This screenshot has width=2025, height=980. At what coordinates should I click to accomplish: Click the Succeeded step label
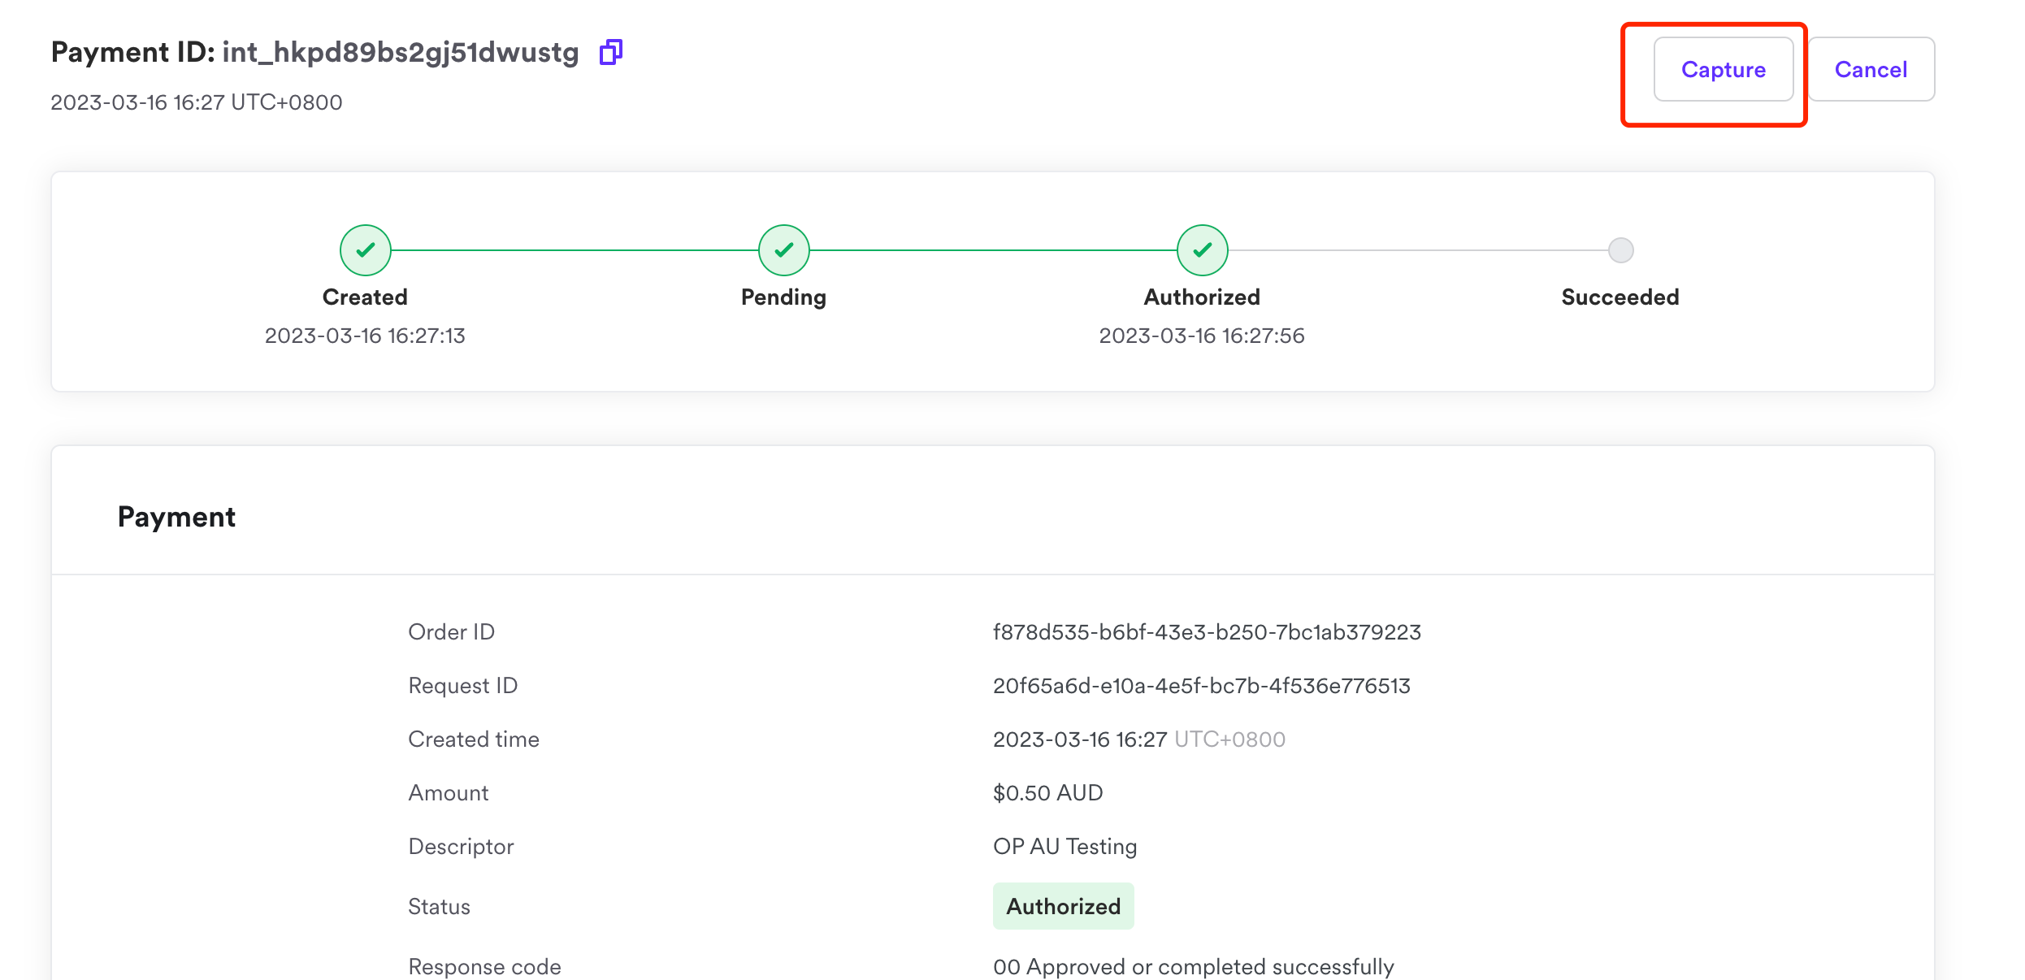point(1620,297)
